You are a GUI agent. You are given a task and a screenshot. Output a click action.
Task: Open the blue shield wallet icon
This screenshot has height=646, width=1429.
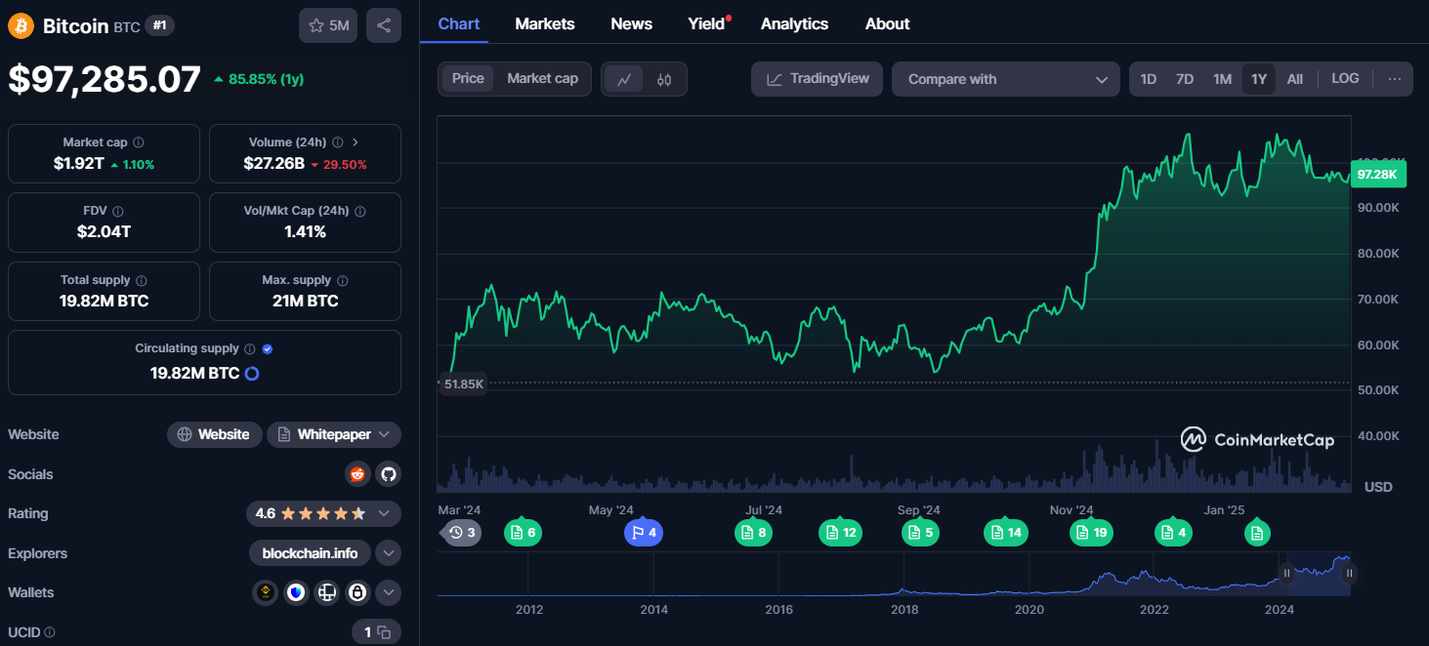pyautogui.click(x=296, y=592)
